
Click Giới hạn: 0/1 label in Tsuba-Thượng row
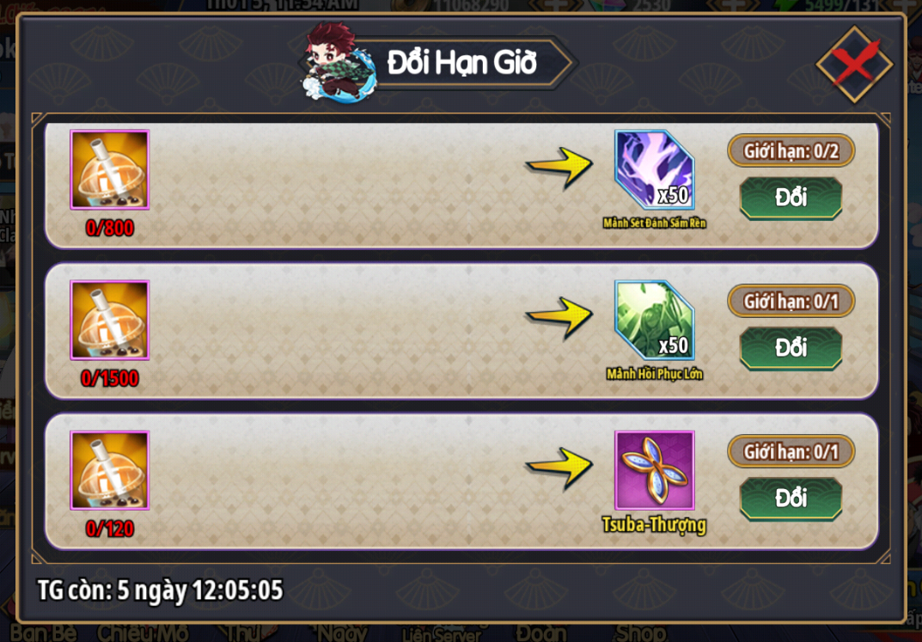coord(791,452)
